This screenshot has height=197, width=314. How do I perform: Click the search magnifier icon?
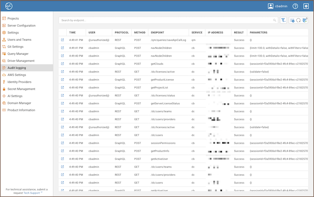point(275,20)
